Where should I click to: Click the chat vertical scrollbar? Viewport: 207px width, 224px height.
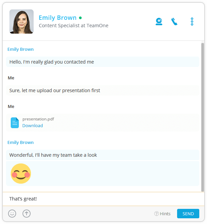(202, 117)
